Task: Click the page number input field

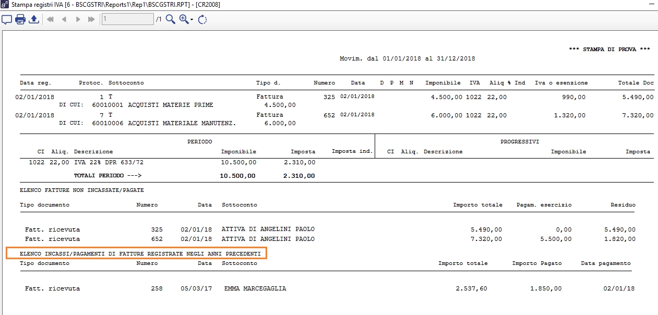Action: [x=127, y=19]
